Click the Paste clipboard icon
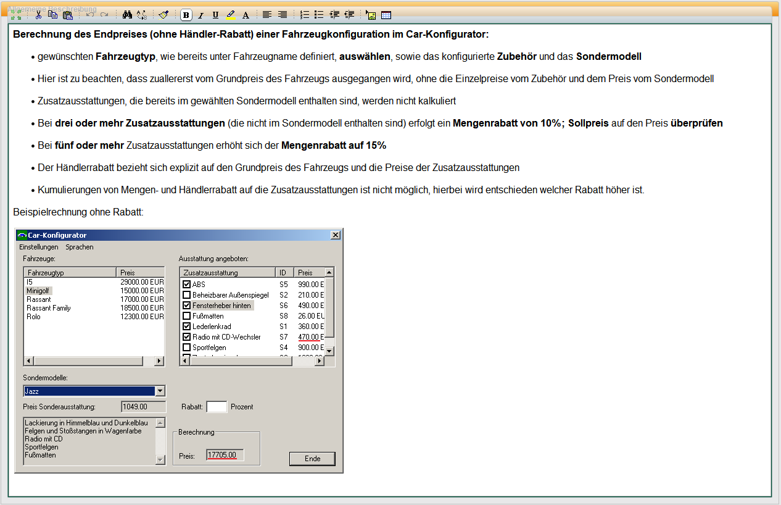This screenshot has width=781, height=505. [67, 15]
